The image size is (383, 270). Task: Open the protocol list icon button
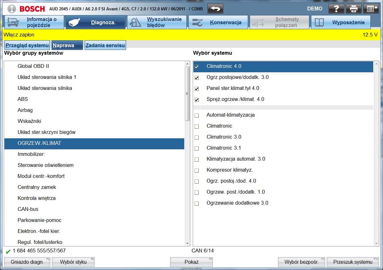[371, 8]
